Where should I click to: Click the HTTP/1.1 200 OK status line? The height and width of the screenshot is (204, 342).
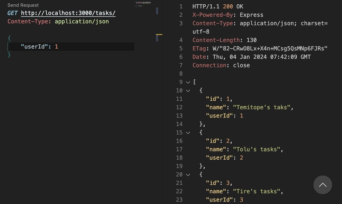[218, 6]
